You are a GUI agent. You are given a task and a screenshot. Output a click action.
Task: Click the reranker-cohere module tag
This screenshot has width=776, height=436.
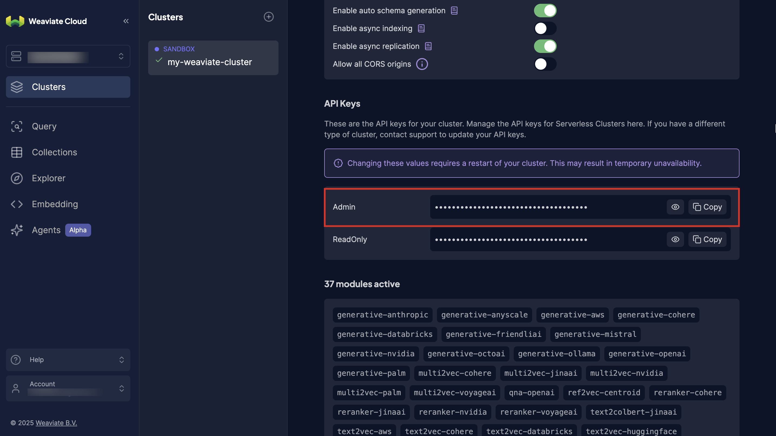[x=688, y=393]
